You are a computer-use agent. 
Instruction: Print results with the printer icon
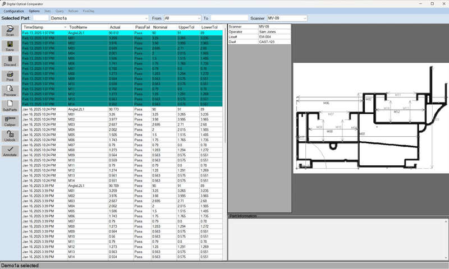10,76
